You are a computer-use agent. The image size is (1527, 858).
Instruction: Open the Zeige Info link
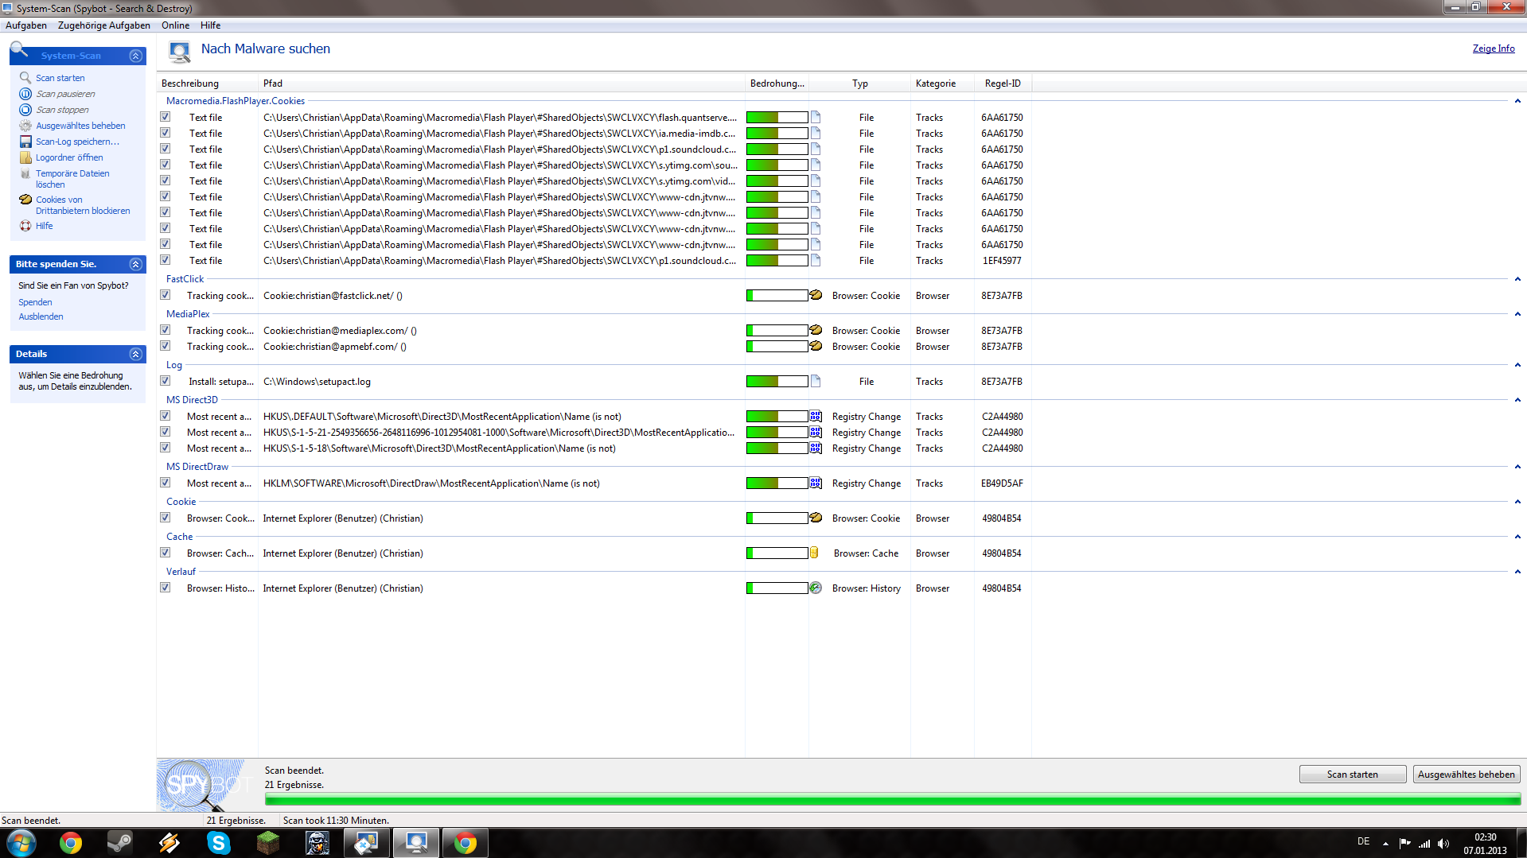(1493, 49)
